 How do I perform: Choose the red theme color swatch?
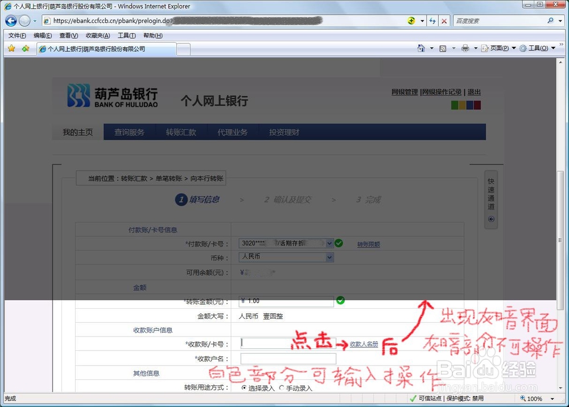click(477, 105)
